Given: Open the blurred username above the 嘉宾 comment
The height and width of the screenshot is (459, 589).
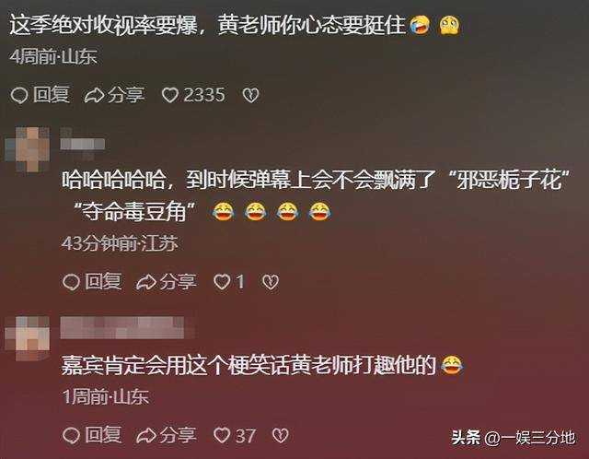Looking at the screenshot, I should coord(122,328).
